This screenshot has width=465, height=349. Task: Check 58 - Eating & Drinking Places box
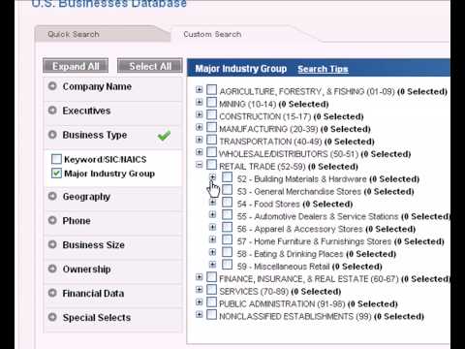[227, 252]
